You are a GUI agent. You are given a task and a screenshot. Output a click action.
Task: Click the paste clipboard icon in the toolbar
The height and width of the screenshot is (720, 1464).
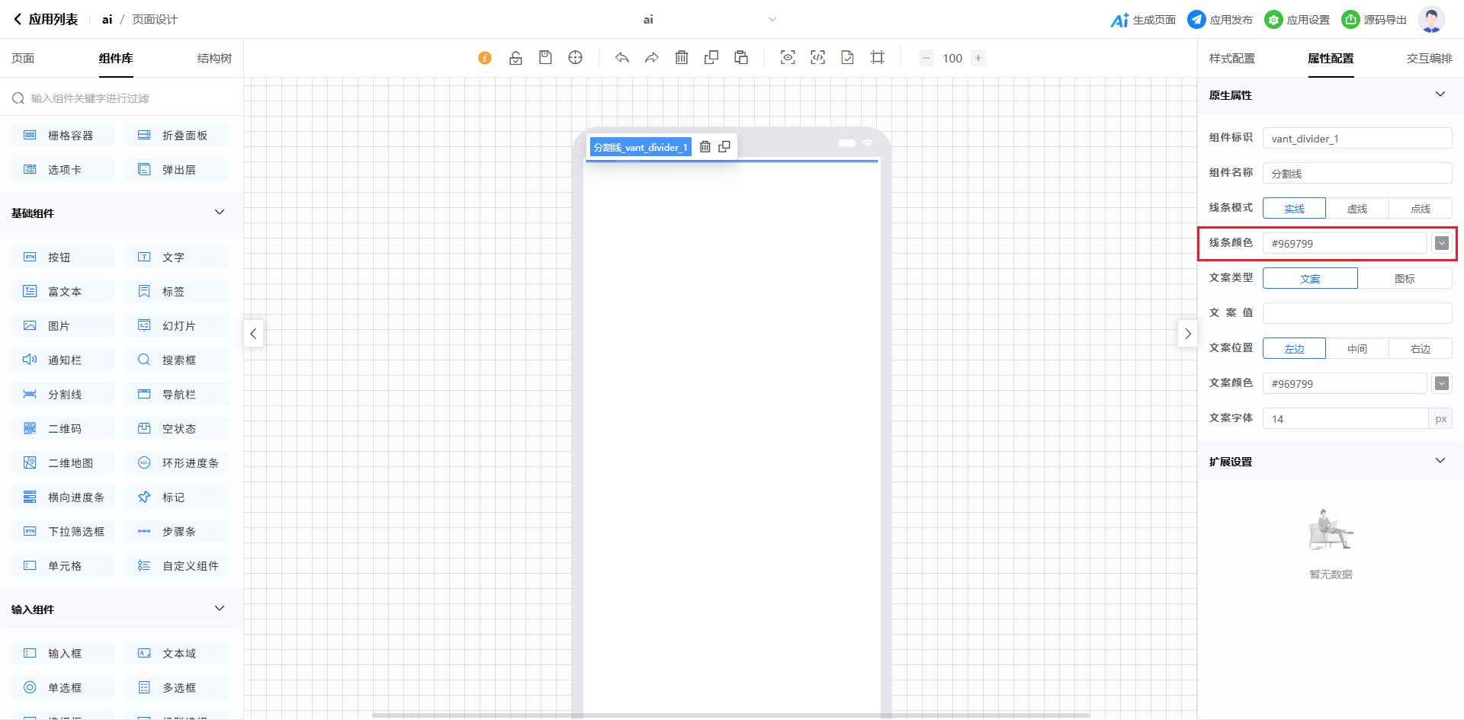coord(741,58)
